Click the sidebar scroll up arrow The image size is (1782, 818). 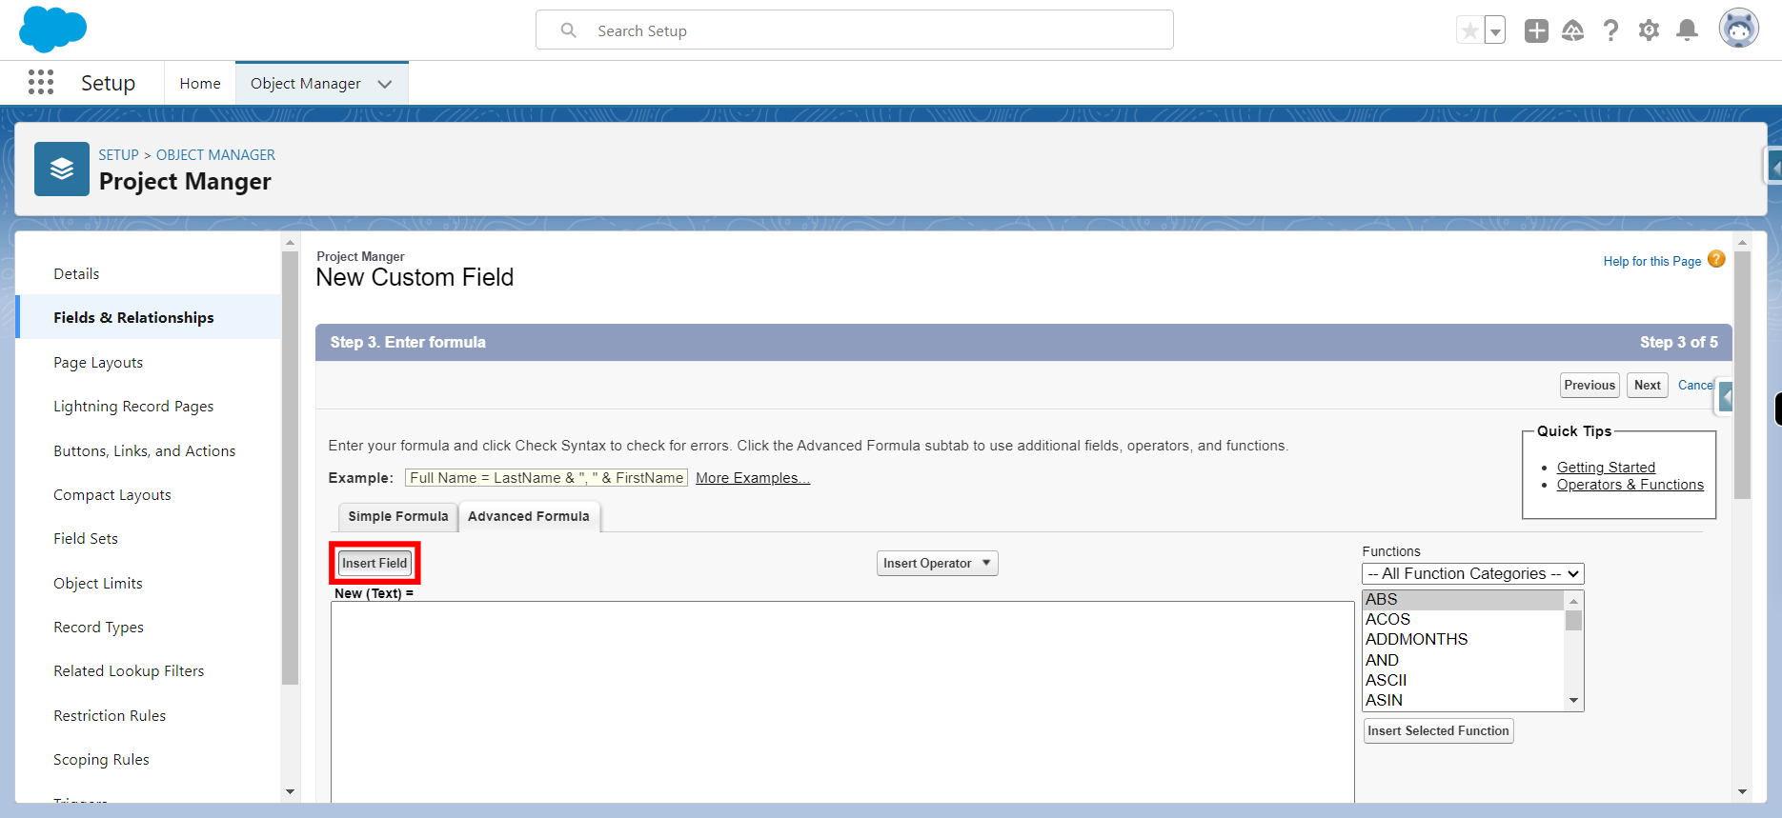tap(290, 243)
